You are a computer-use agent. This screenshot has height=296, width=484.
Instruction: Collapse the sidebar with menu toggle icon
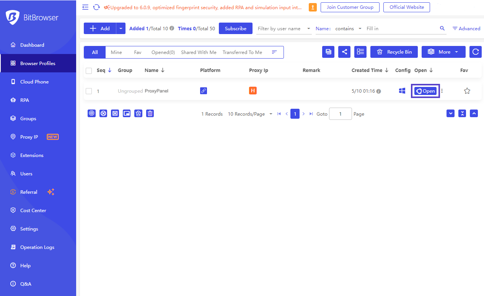tap(85, 7)
